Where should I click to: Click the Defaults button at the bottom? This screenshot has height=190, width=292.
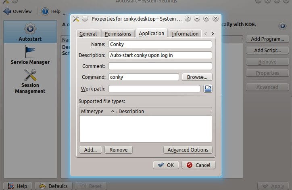click(x=54, y=186)
